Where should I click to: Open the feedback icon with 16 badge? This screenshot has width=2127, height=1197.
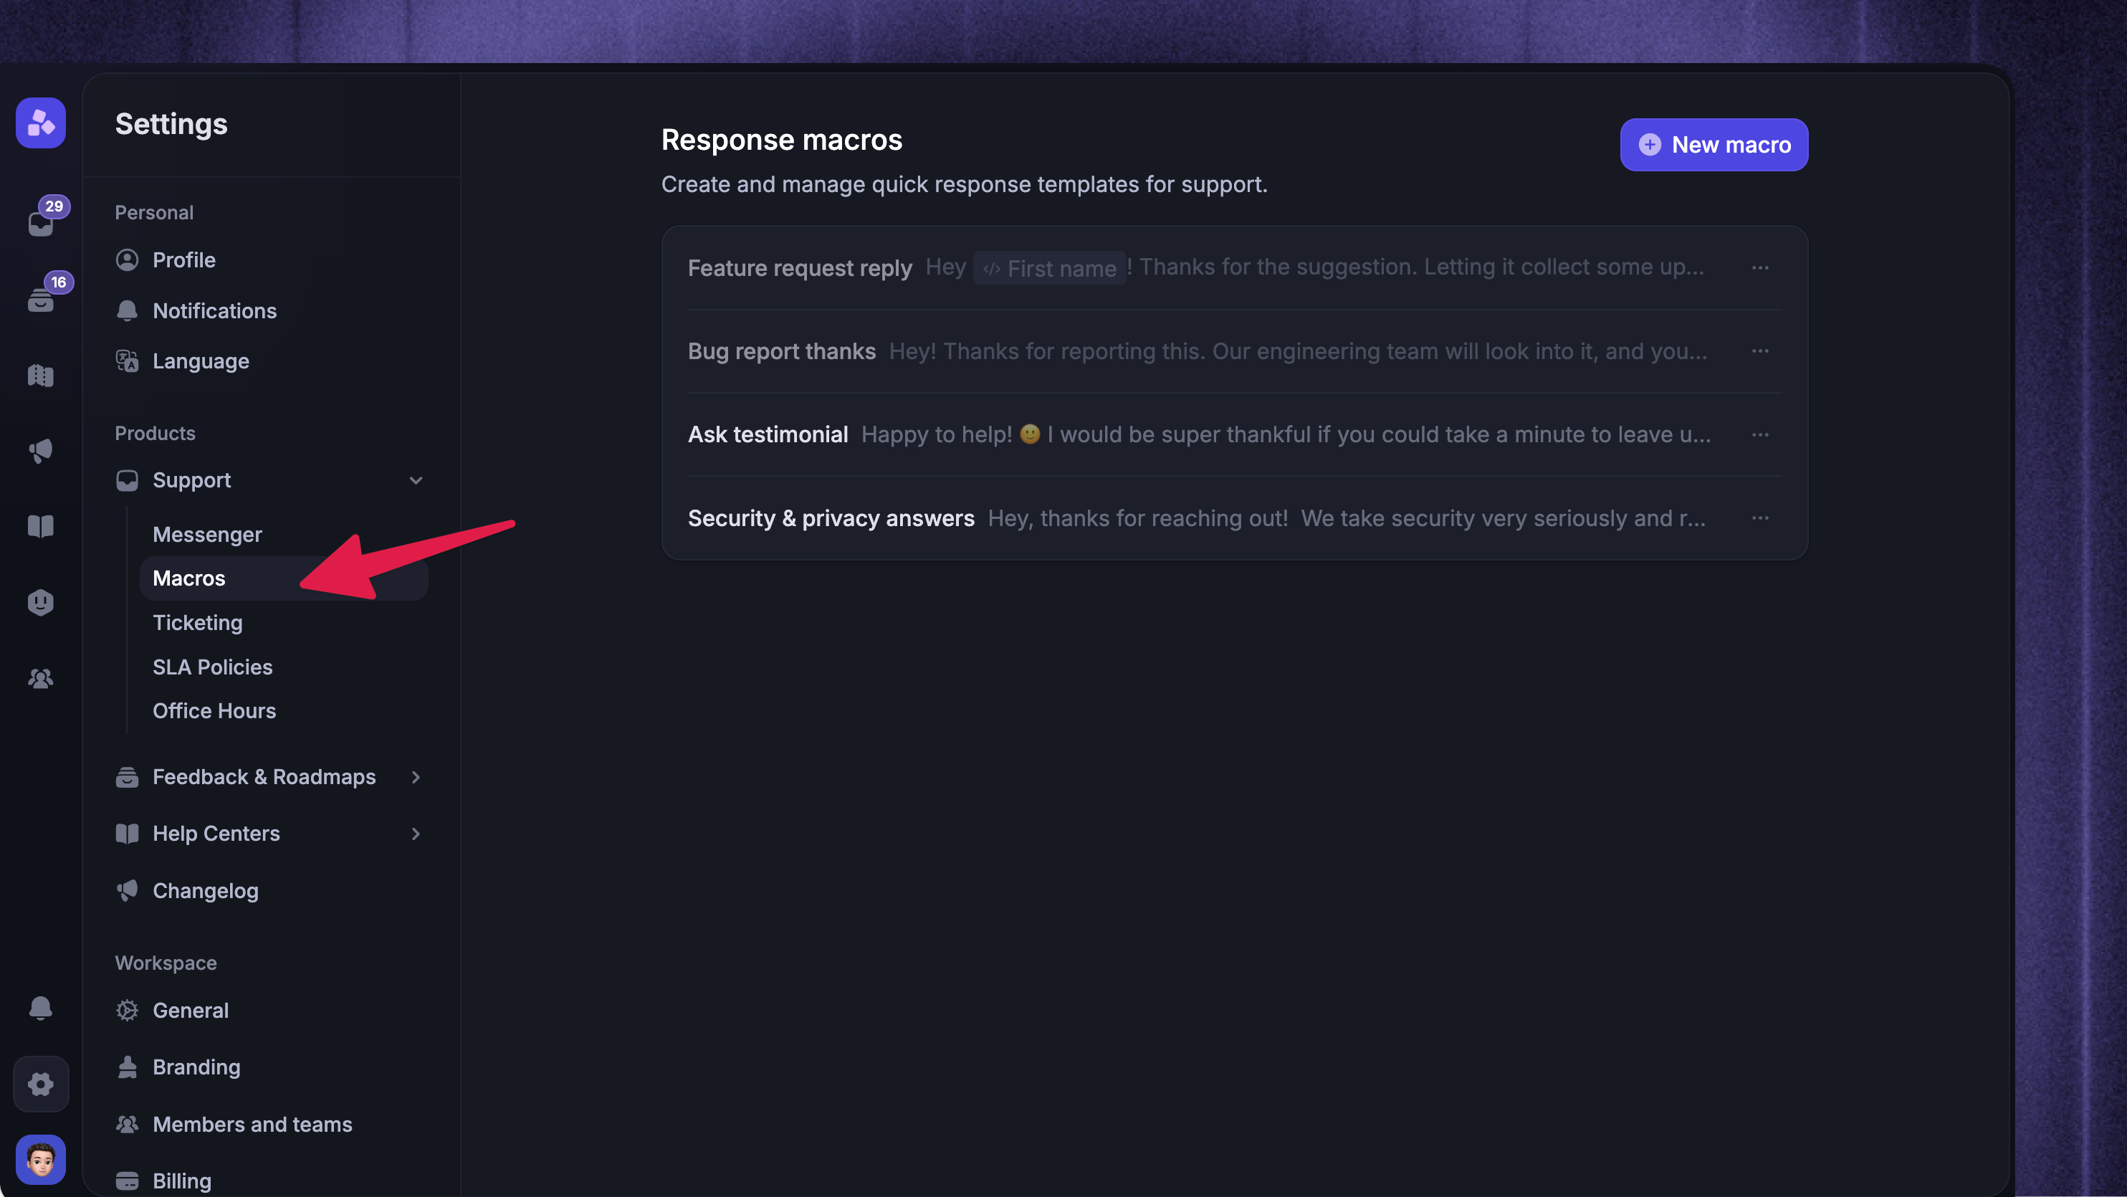point(42,297)
